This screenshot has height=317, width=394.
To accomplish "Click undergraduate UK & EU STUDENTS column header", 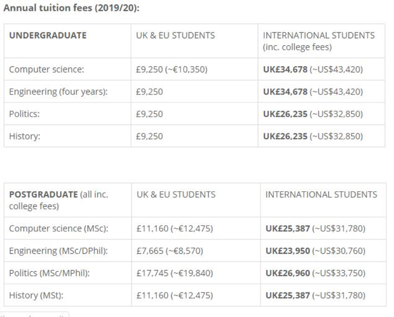I will [175, 36].
